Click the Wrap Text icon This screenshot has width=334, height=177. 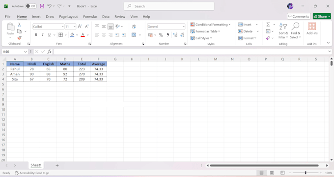tap(134, 27)
